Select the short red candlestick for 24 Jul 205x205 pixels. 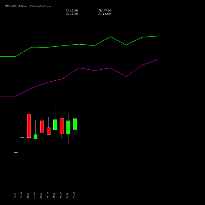point(49,131)
